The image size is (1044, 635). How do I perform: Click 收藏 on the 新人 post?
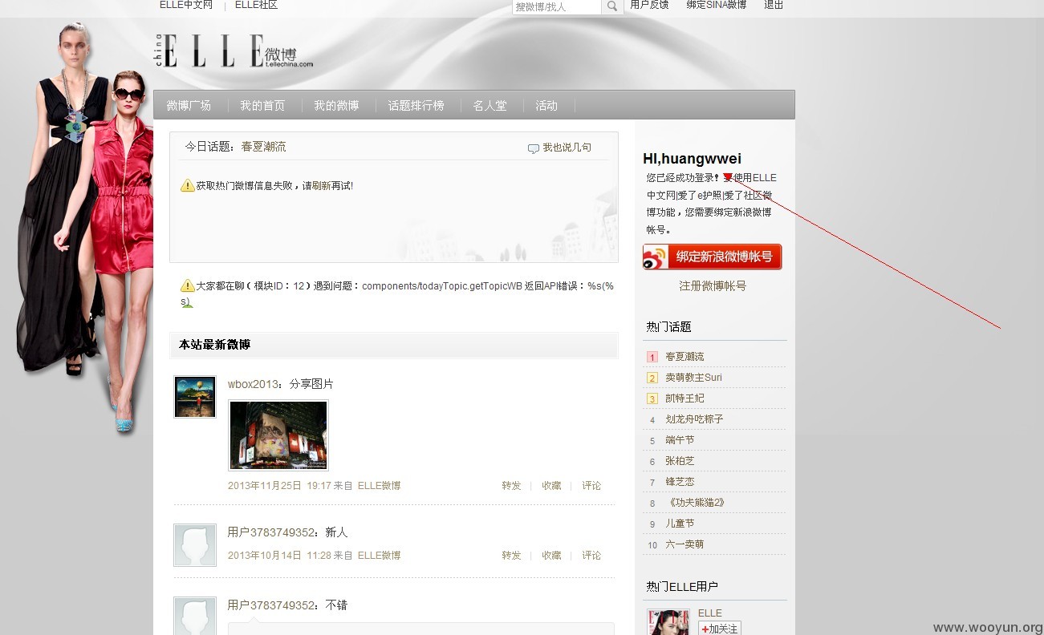[551, 556]
